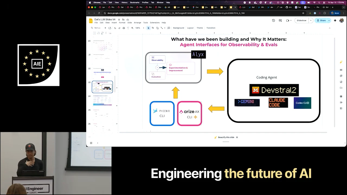Dismiss the Beautify this slide suggestion
Screen dimensions: 347x195
coord(237,137)
